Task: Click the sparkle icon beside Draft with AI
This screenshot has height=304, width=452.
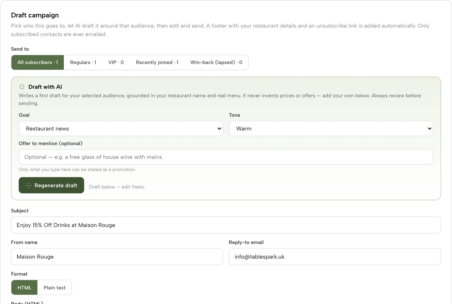Action: point(22,87)
